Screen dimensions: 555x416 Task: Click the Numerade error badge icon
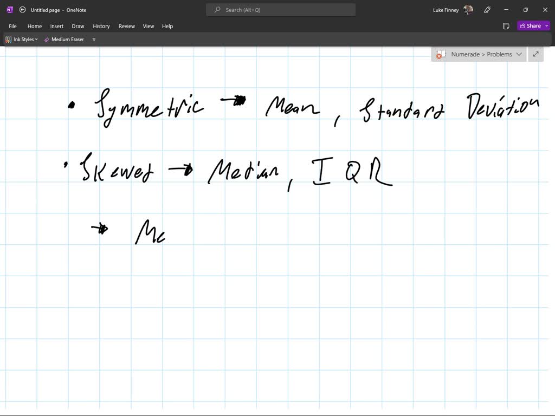[441, 54]
